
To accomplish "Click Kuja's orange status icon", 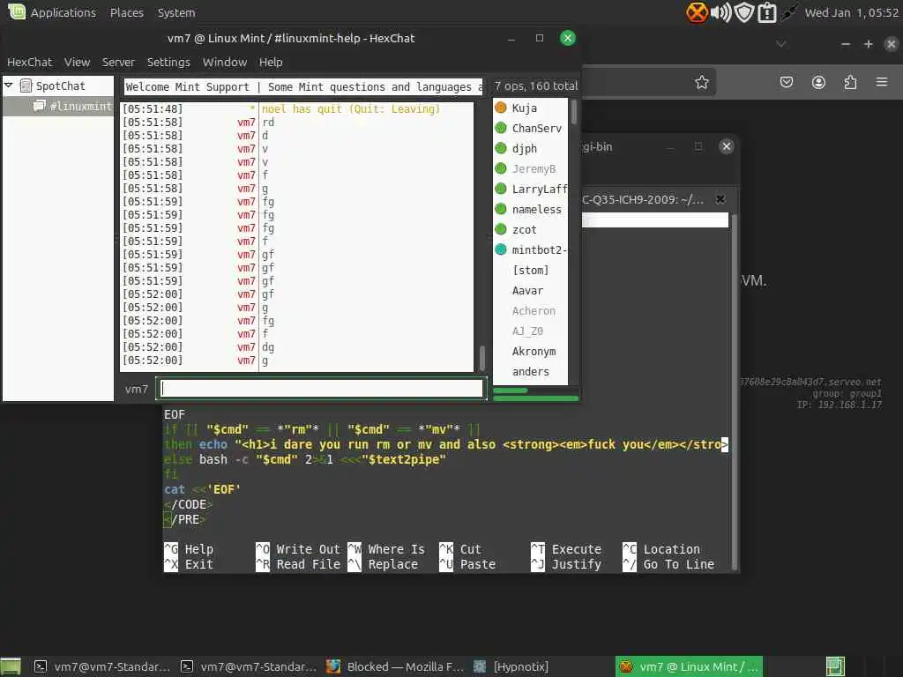I will click(501, 108).
